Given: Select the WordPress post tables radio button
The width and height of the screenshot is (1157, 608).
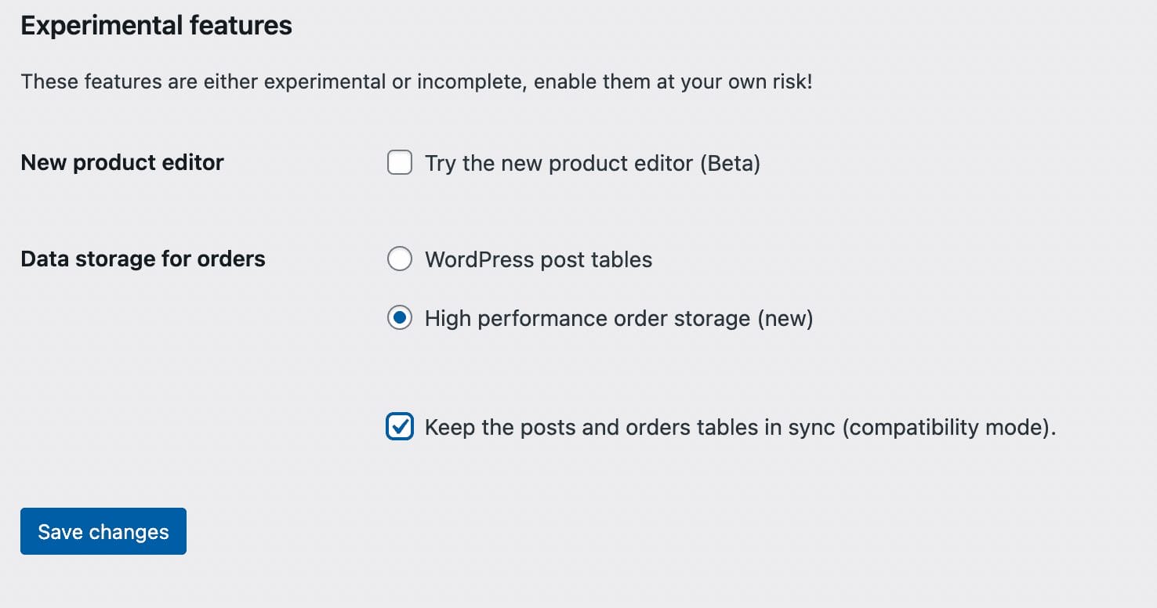Looking at the screenshot, I should [400, 259].
